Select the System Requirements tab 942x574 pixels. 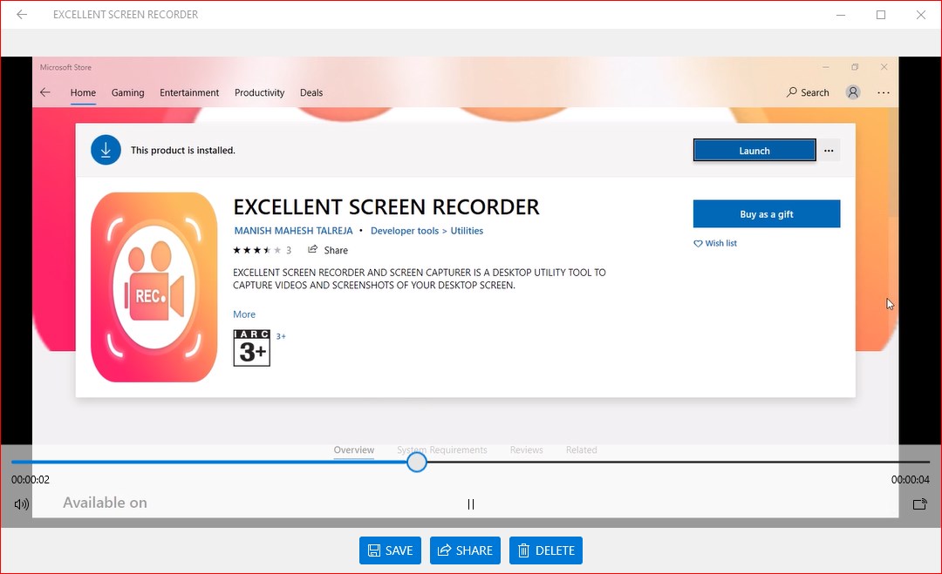point(442,449)
